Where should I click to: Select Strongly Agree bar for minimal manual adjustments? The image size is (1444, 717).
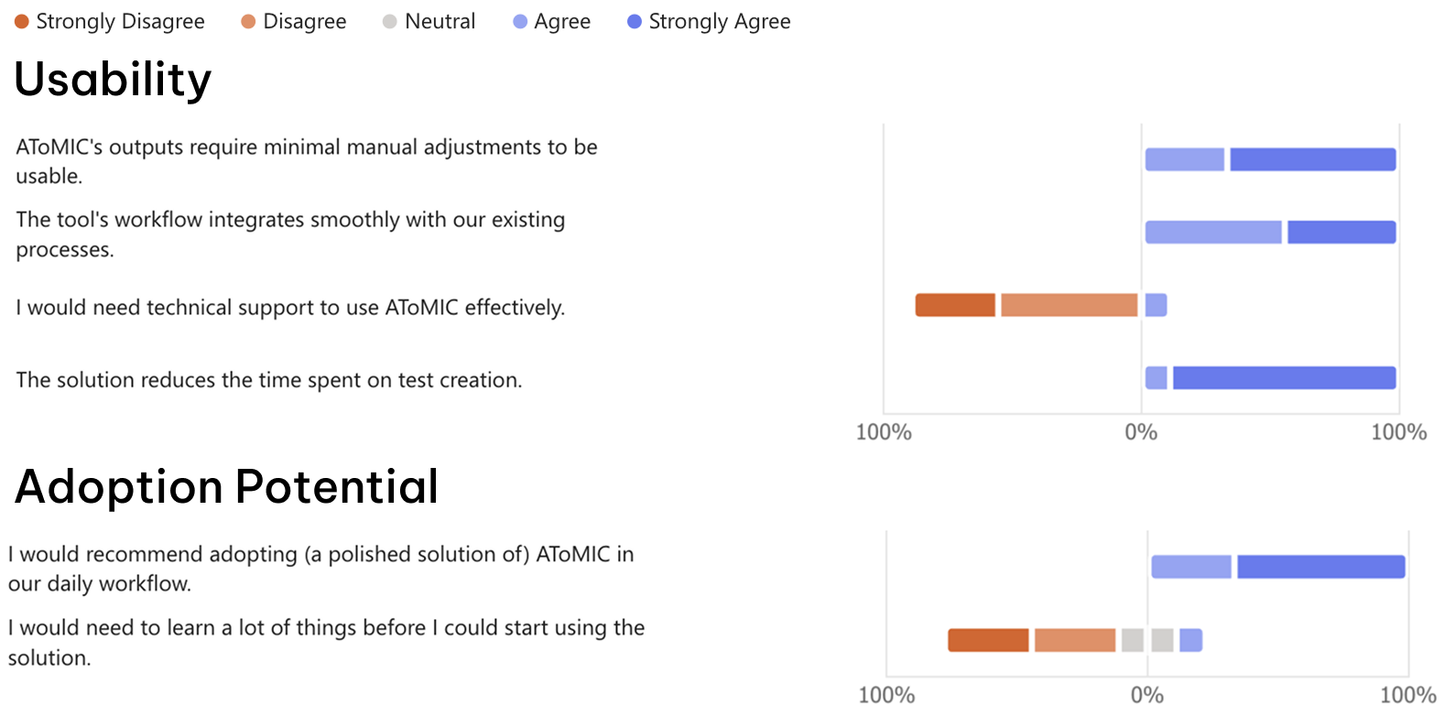click(x=1312, y=159)
